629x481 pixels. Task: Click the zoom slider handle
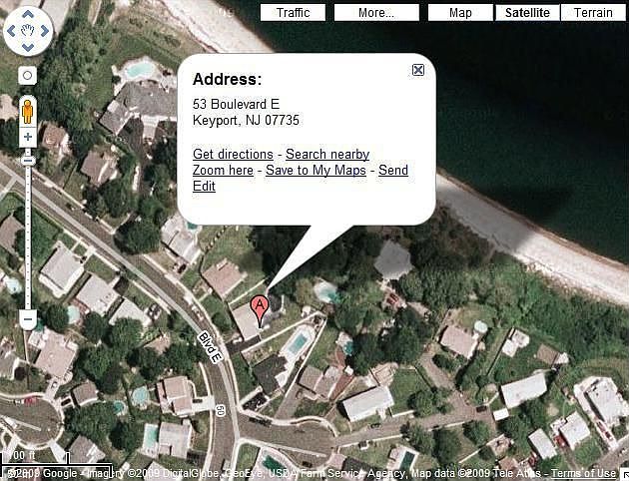point(28,161)
